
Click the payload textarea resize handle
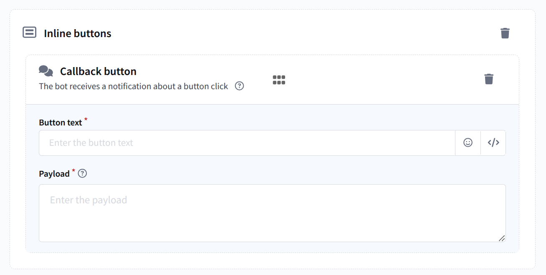(502, 238)
